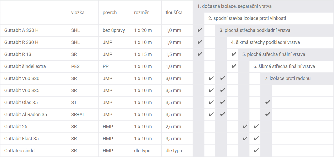
Task: Click the checkmark in the Guttabit šindel extra row
Action: pos(234,66)
